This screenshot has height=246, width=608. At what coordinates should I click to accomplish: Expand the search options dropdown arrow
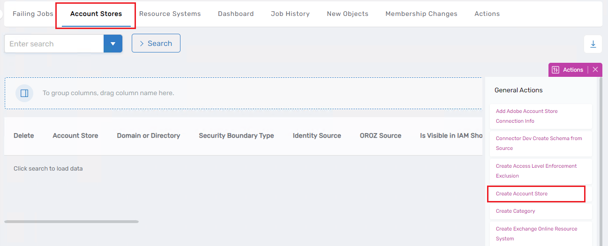[x=113, y=44]
